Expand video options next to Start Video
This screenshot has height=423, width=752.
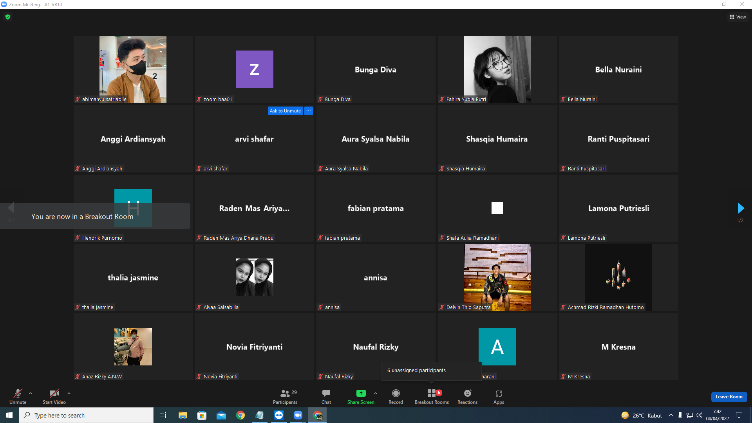[x=69, y=393]
